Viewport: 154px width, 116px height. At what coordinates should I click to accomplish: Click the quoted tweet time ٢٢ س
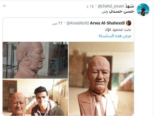(58, 23)
